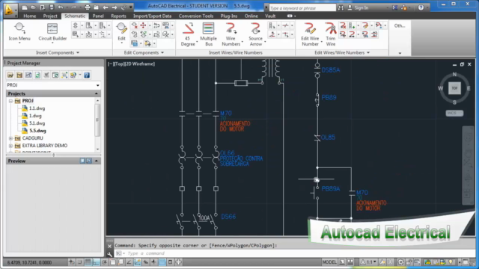Click the Edit component tool
The width and height of the screenshot is (479, 269).
pos(121,32)
